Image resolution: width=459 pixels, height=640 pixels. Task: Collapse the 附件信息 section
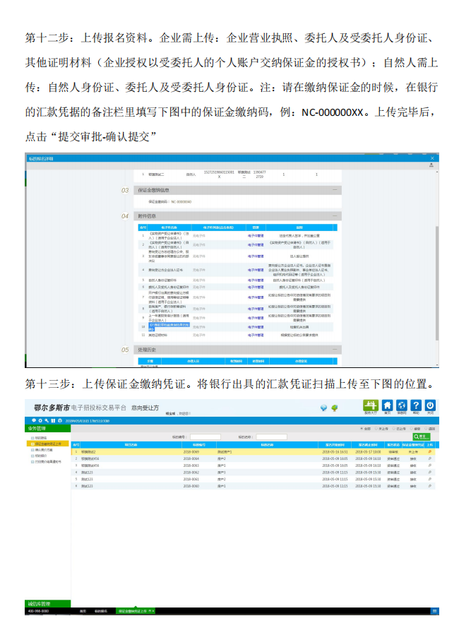point(335,216)
